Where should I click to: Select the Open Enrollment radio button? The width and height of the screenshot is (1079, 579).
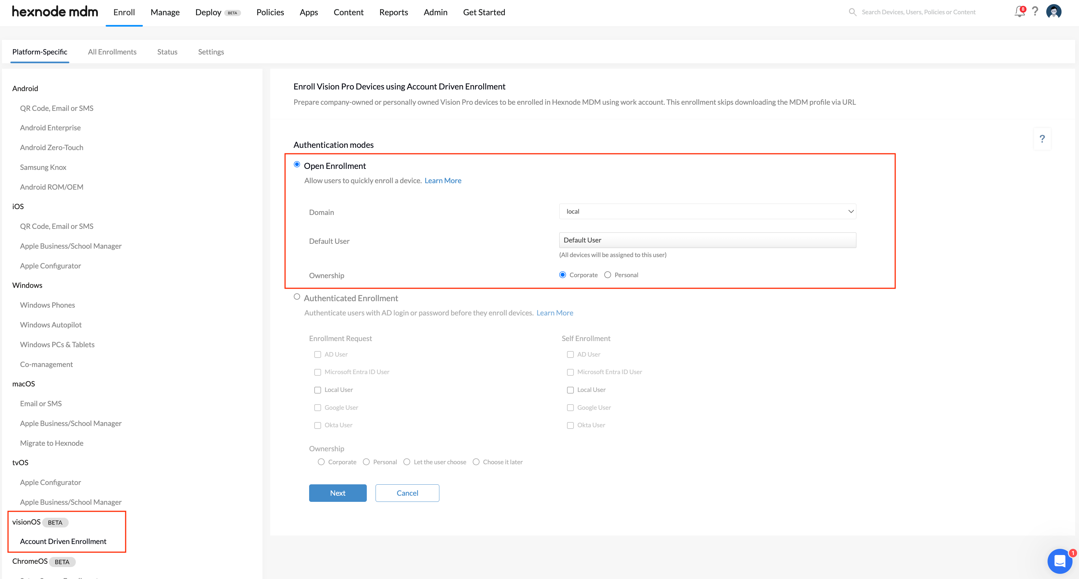click(x=297, y=165)
